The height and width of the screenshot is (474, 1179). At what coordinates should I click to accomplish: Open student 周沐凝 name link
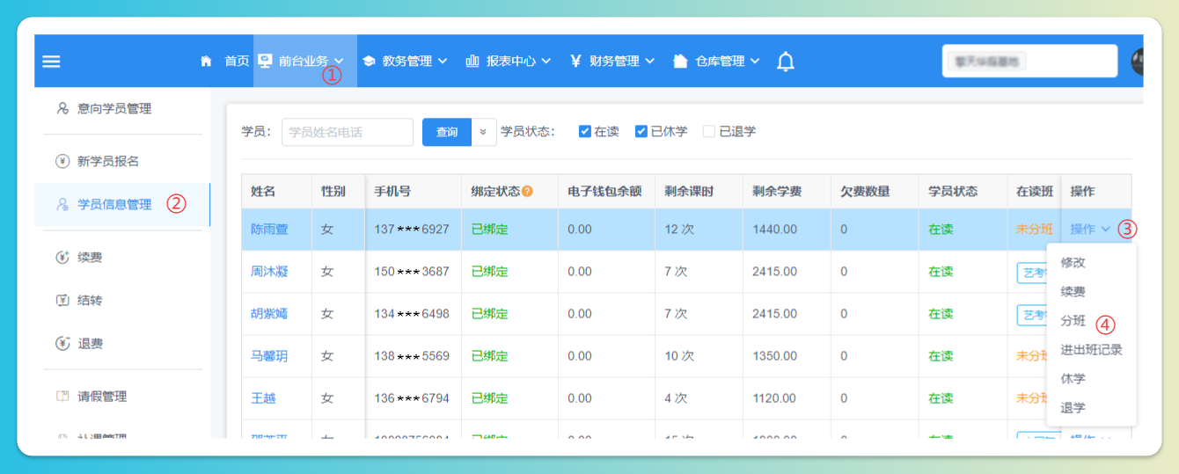coord(269,271)
